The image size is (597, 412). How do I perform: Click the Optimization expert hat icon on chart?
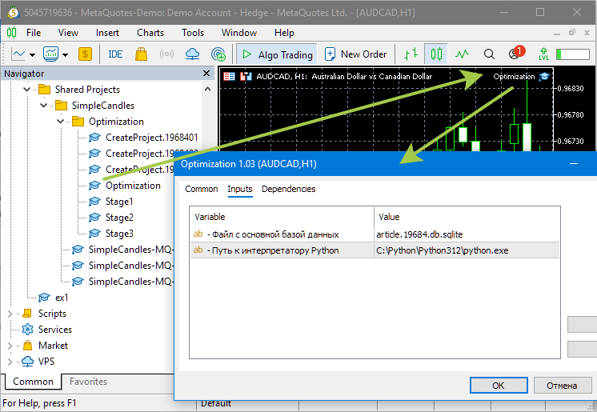[544, 77]
